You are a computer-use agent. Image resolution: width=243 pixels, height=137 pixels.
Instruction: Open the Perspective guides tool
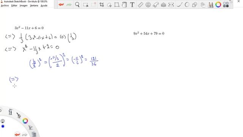click(x=163, y=5)
